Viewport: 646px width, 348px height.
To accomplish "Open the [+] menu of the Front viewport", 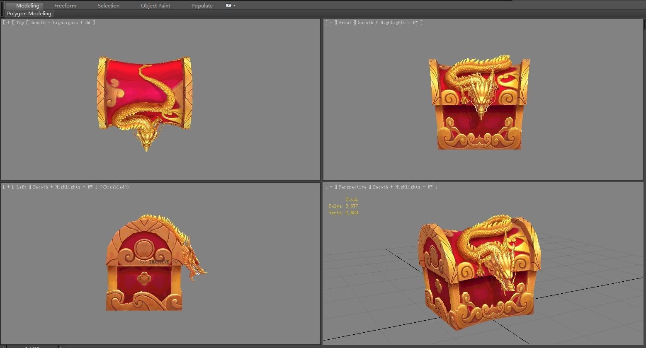I will point(331,22).
